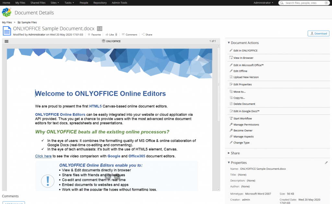Open the Tasks dropdown menu

(x=69, y=3)
